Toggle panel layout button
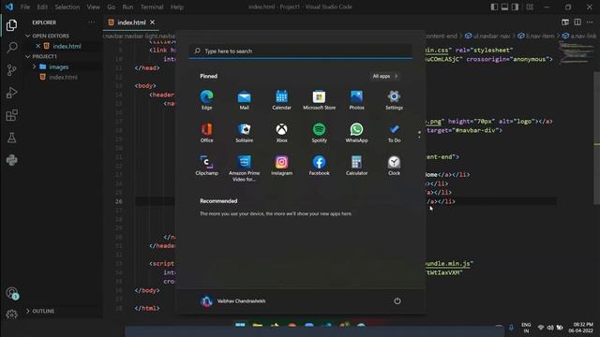The height and width of the screenshot is (337, 600). click(x=504, y=7)
